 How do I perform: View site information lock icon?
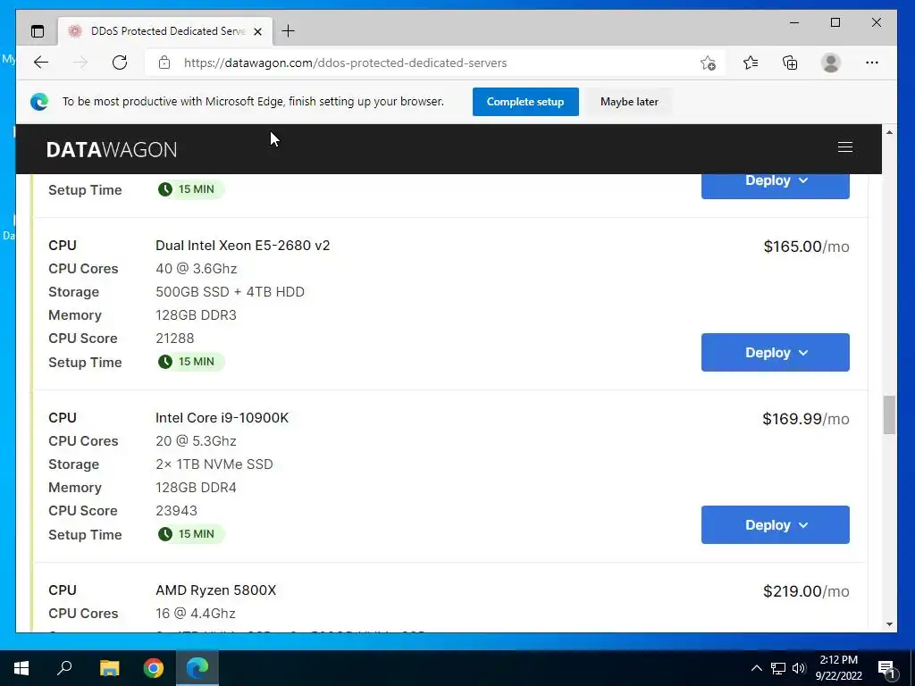(164, 63)
